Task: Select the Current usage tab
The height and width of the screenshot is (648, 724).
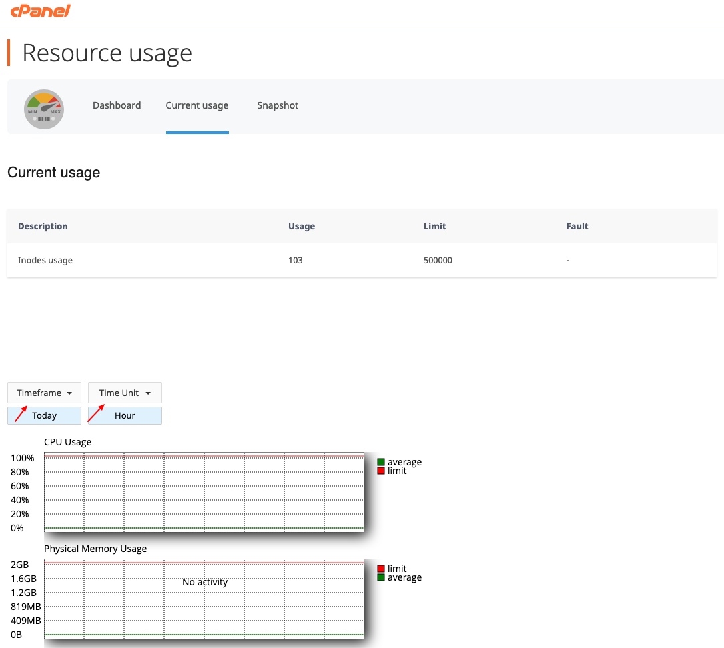Action: coord(197,105)
